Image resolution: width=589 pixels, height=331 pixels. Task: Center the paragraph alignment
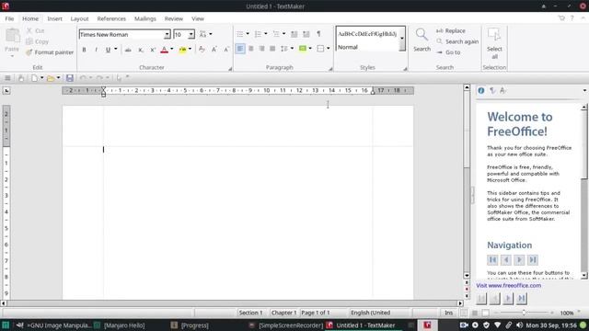click(251, 49)
